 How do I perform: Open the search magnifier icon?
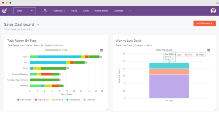(x=45, y=11)
